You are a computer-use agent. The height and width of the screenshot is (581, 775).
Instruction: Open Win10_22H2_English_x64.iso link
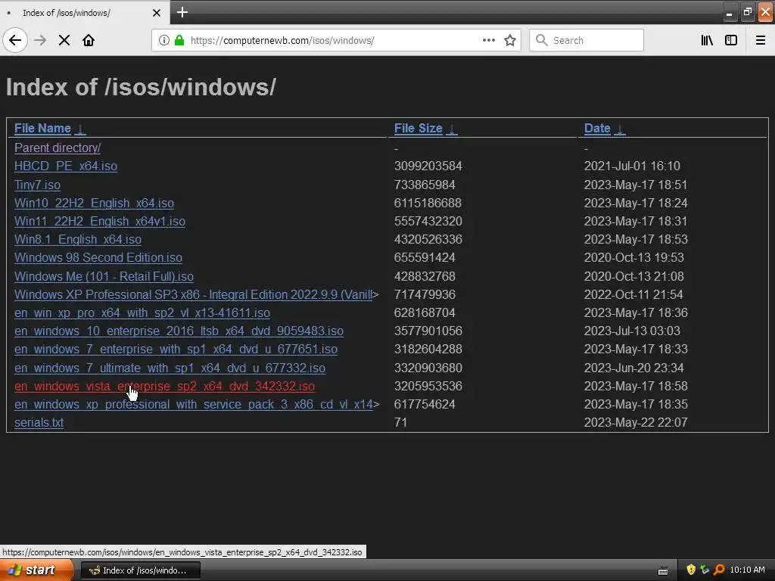pos(94,203)
